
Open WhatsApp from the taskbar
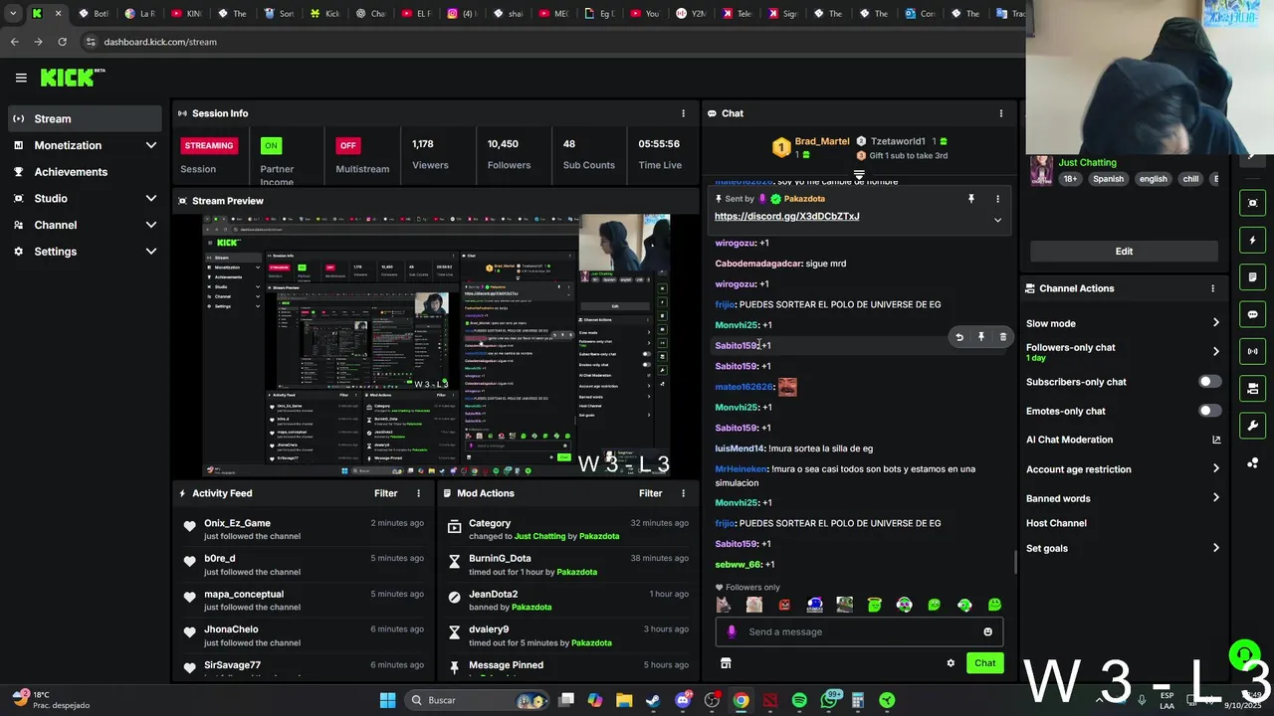coord(829,700)
